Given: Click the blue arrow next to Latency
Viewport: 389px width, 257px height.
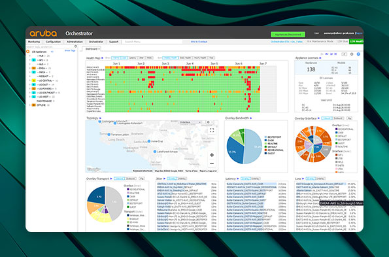Looking at the screenshot, I should [x=238, y=179].
